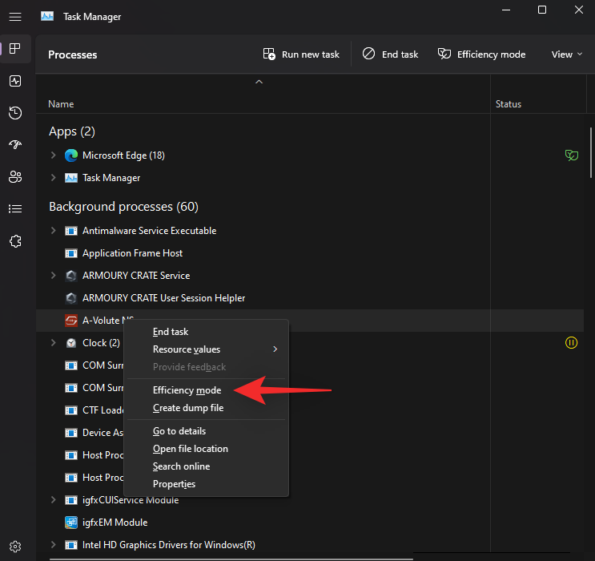Viewport: 595px width, 561px height.
Task: Sort by the Name column header
Action: 61,104
